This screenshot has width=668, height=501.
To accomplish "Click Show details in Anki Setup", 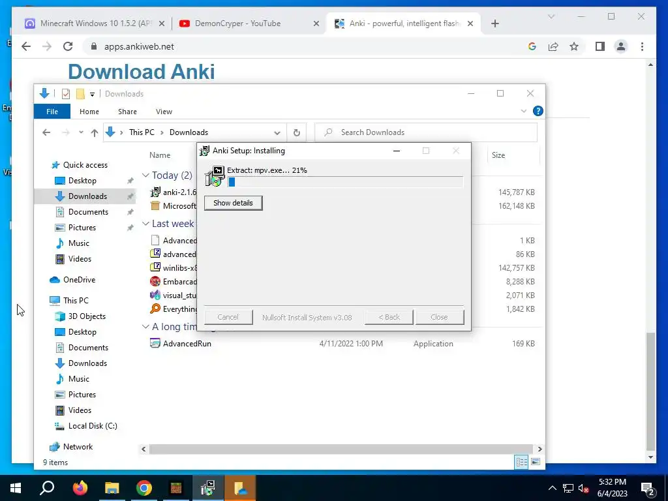I will click(233, 203).
